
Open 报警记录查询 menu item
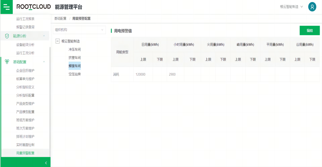25,27
